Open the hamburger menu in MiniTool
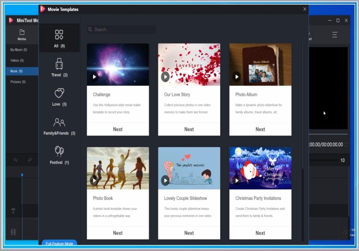 [335, 35]
